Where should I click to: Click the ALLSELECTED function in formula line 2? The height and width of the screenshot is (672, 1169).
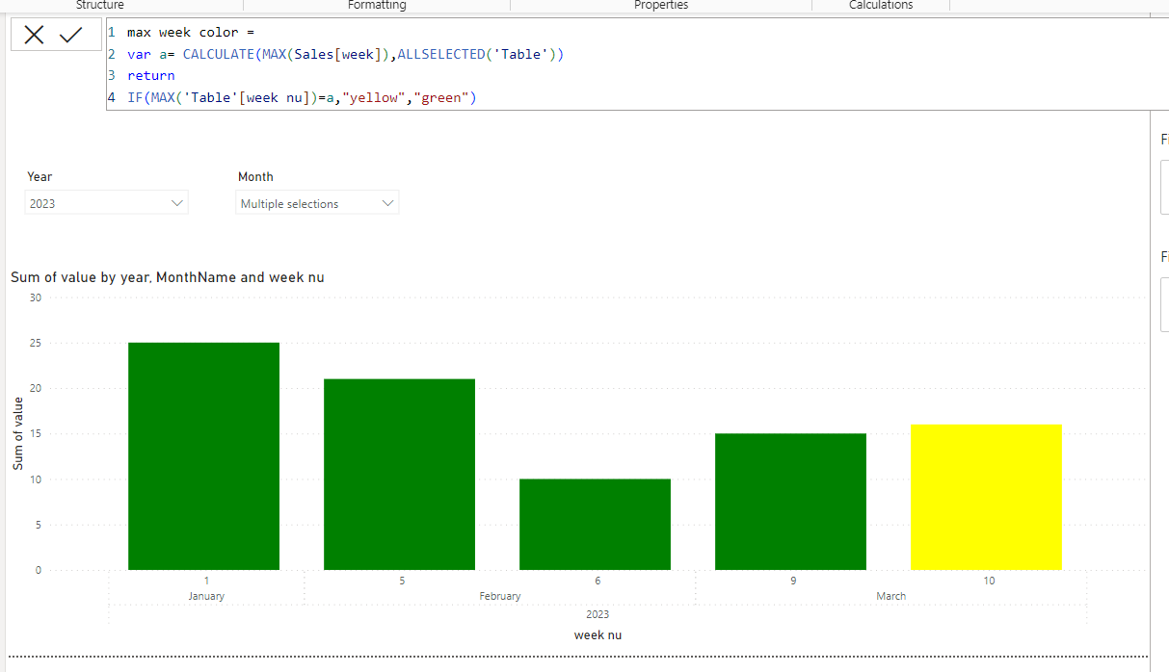(440, 54)
